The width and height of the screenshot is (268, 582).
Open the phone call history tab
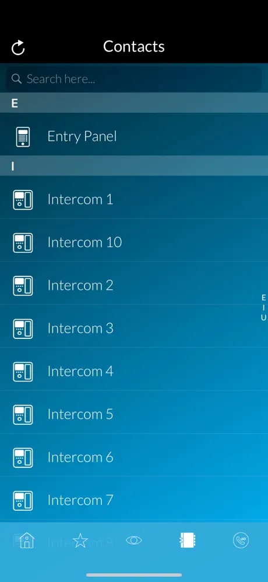(241, 540)
